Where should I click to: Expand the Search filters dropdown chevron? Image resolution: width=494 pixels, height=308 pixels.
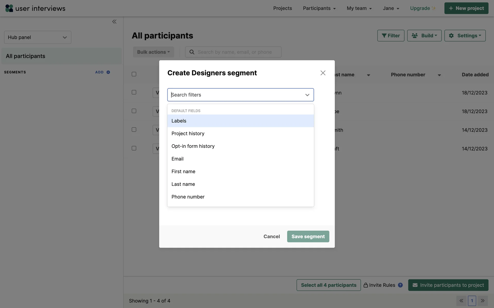[x=307, y=95]
